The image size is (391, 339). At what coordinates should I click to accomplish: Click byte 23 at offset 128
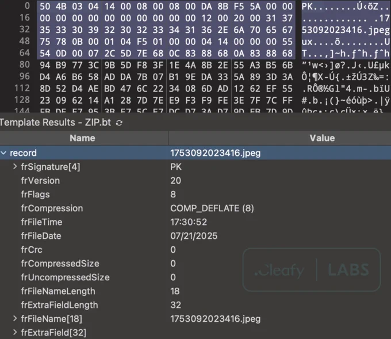point(45,101)
